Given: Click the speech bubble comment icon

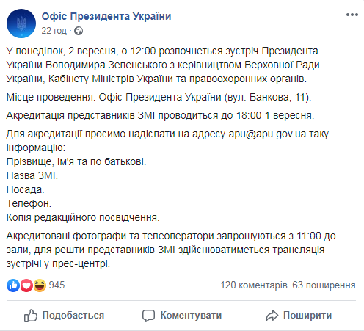Looking at the screenshot, I should [148, 316].
